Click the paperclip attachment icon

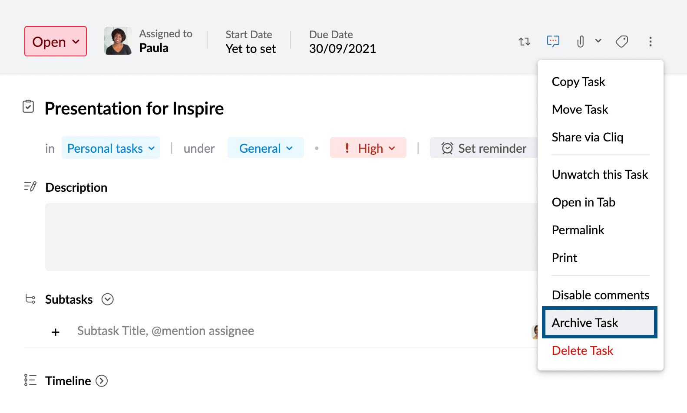[x=580, y=42]
